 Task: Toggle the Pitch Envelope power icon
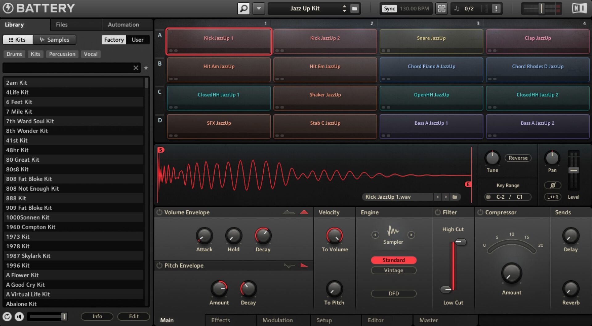click(159, 266)
